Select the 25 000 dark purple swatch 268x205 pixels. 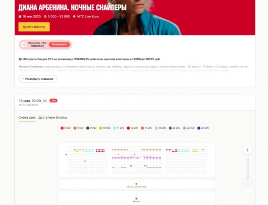pos(199,128)
